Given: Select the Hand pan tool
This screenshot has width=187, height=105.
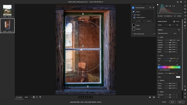Looking at the screenshot, I should (x=185, y=90).
